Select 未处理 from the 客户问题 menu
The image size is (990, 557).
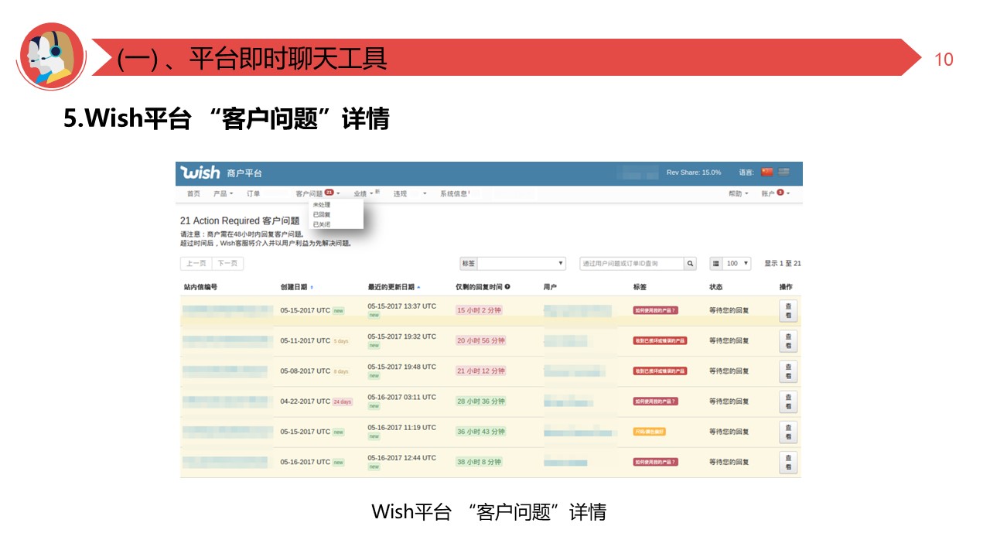coord(321,205)
